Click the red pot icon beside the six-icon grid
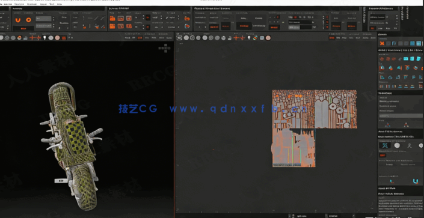Viewport: 424px width, 218px height. 187,19
